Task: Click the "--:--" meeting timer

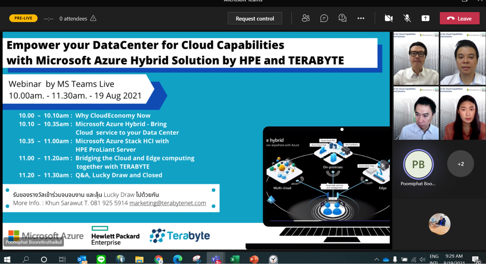Action: (48, 19)
